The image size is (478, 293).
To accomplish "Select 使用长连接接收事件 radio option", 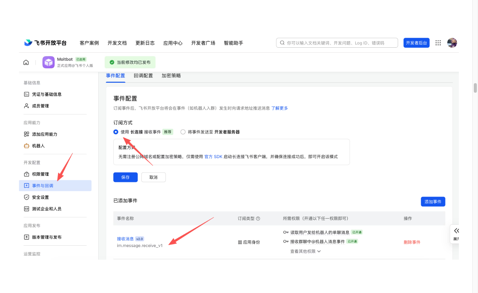I will click(x=116, y=132).
